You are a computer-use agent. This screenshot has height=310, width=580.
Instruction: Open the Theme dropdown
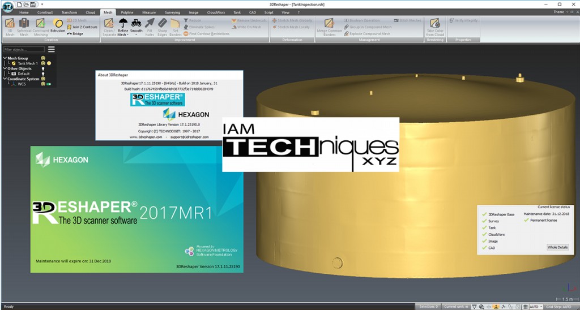560,12
